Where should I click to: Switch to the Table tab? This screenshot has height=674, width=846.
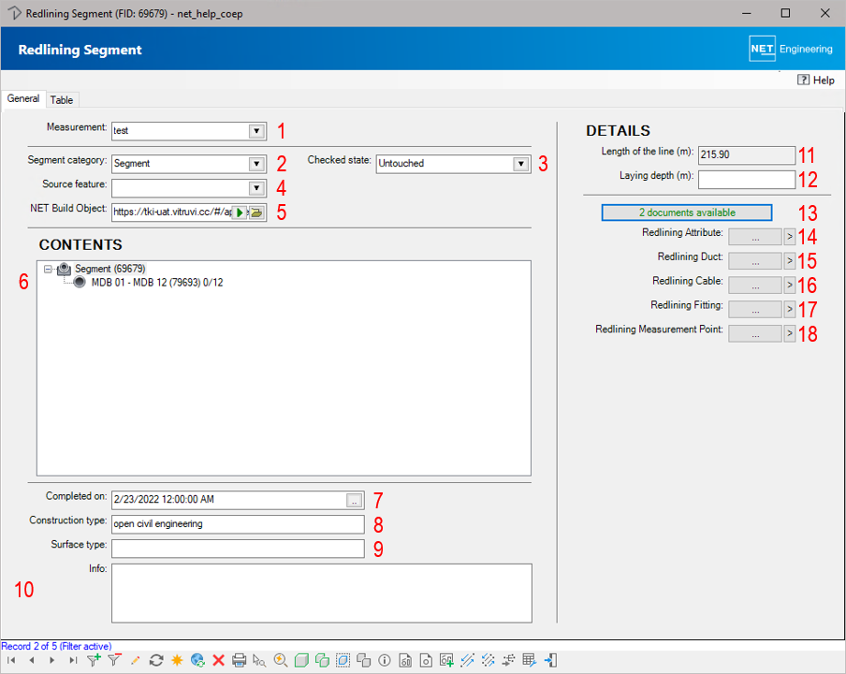(x=62, y=99)
